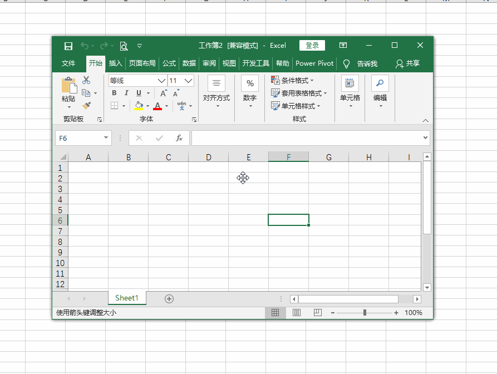Switch to Page Break Preview icon

pyautogui.click(x=318, y=313)
